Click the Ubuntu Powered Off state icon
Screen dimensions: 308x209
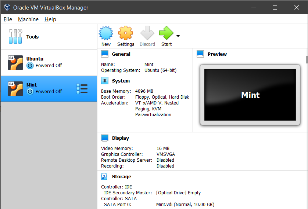pyautogui.click(x=30, y=66)
